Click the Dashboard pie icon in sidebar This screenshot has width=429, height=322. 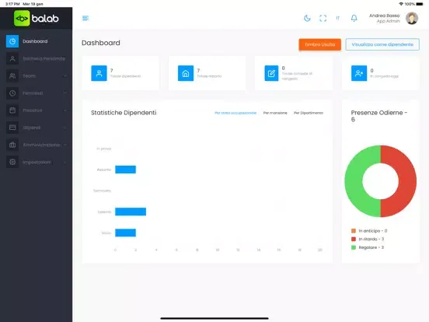[x=12, y=41]
